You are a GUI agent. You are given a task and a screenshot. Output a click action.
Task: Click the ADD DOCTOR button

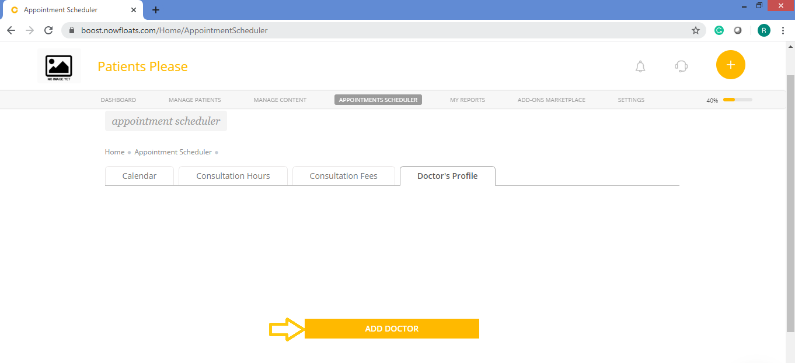coord(392,328)
